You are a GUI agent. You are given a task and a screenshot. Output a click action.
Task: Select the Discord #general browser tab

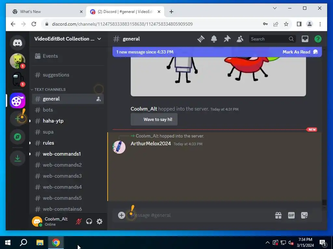point(125,12)
